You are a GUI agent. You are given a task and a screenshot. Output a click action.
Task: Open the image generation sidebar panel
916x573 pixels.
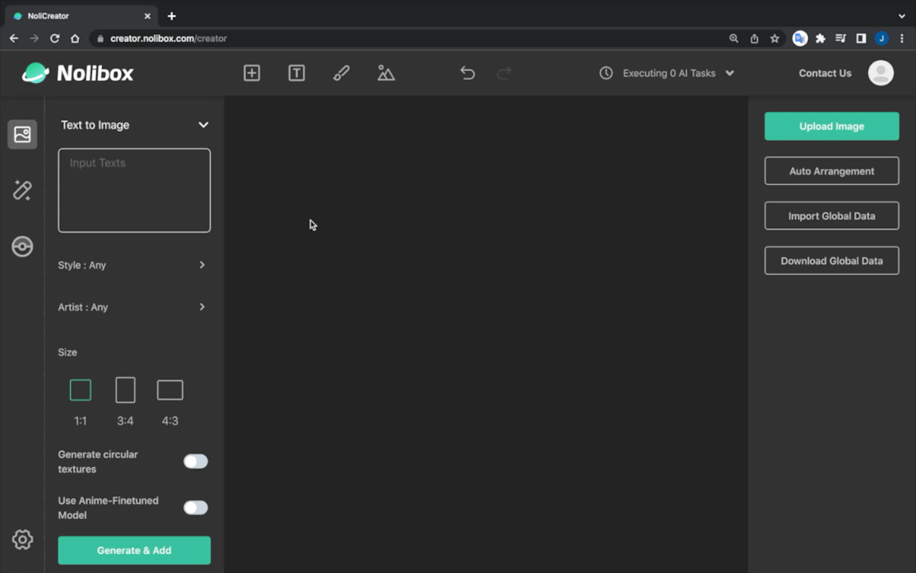(22, 134)
